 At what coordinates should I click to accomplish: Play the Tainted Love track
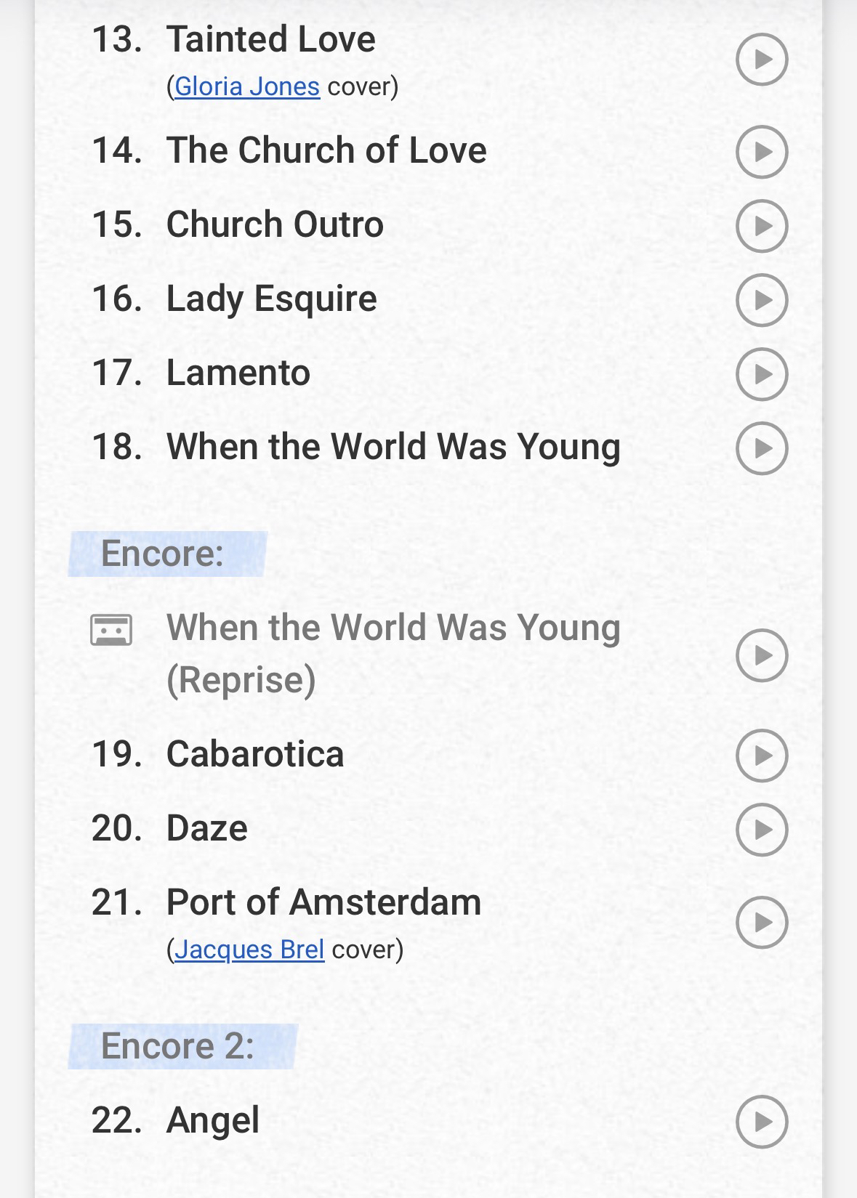pos(762,60)
